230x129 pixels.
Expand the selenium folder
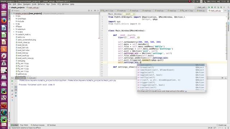14,29
